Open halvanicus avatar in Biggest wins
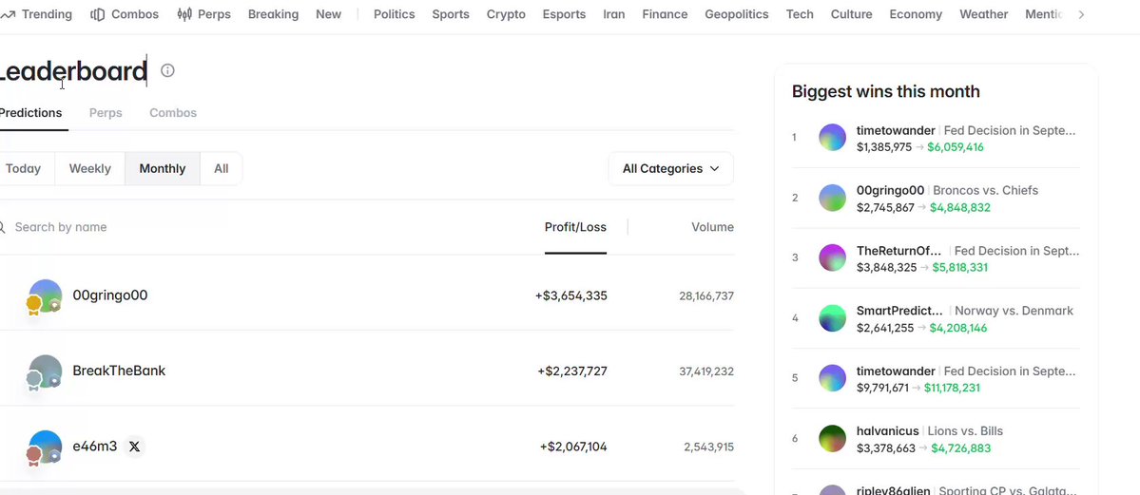The image size is (1140, 495). (833, 438)
